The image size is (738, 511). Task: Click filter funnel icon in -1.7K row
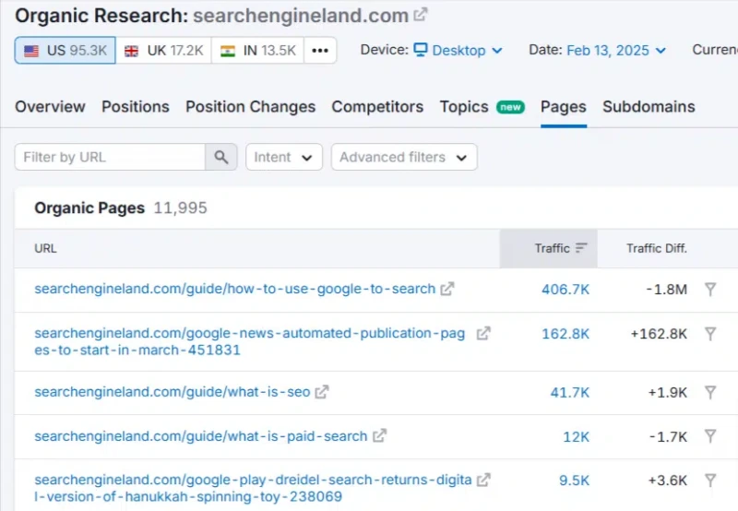[x=710, y=436]
